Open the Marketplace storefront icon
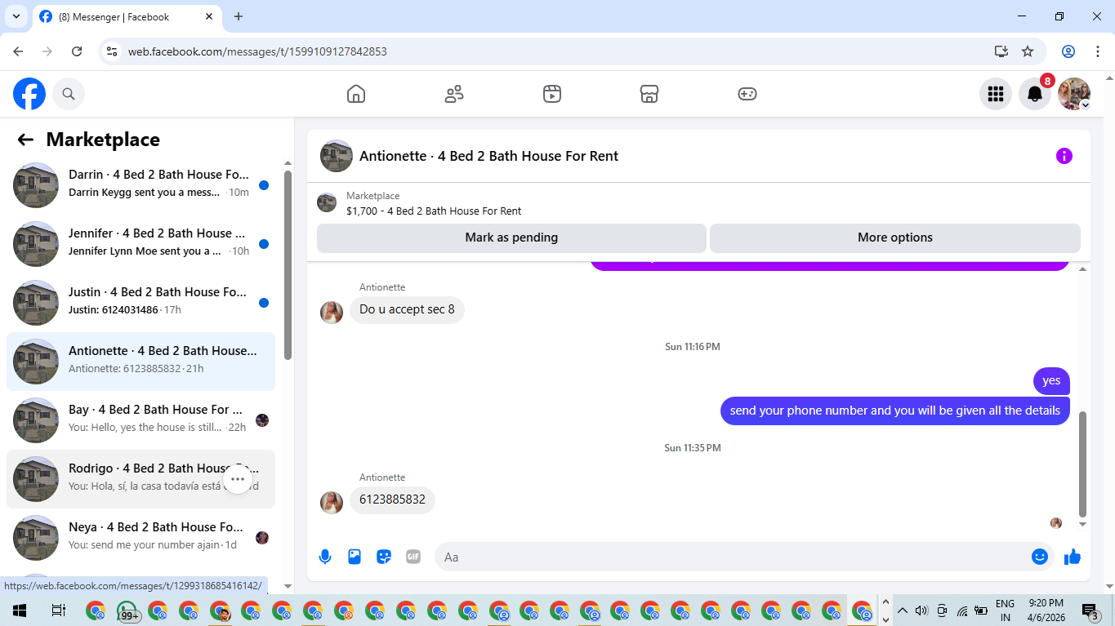 pos(649,94)
